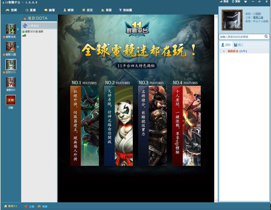Open the 戰績 button in bottom bar
Viewport: 271px width, 210px height.
42,207
